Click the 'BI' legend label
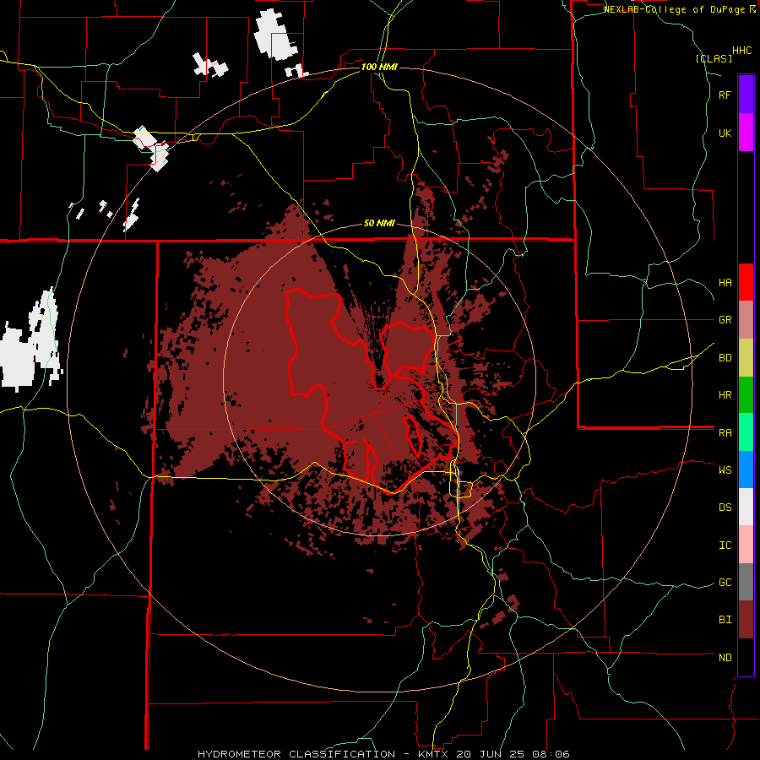760x760 pixels. (x=725, y=620)
